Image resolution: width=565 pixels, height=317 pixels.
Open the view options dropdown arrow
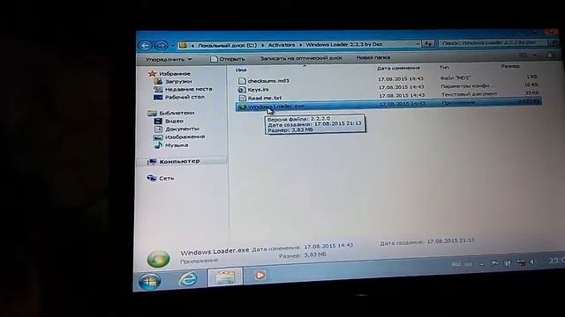click(x=535, y=55)
